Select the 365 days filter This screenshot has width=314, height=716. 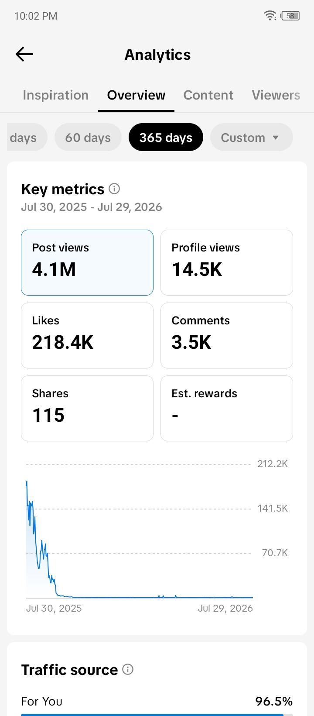[x=166, y=137]
